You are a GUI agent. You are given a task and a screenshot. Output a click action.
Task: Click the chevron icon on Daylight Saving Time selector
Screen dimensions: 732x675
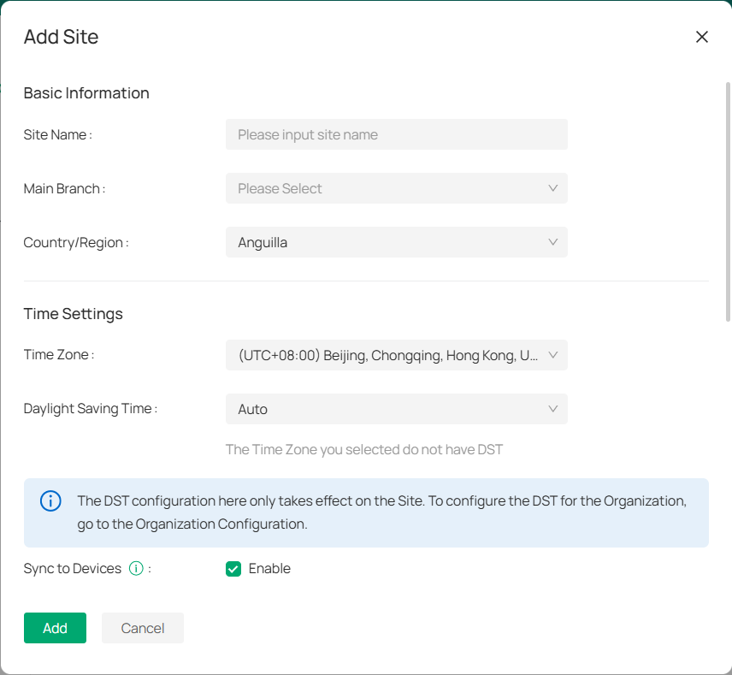click(x=554, y=409)
